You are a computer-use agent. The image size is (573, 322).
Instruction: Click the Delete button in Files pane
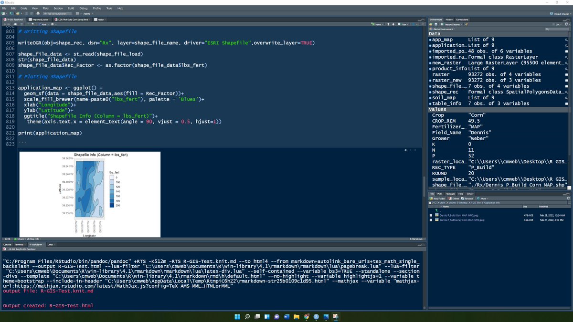tap(454, 198)
